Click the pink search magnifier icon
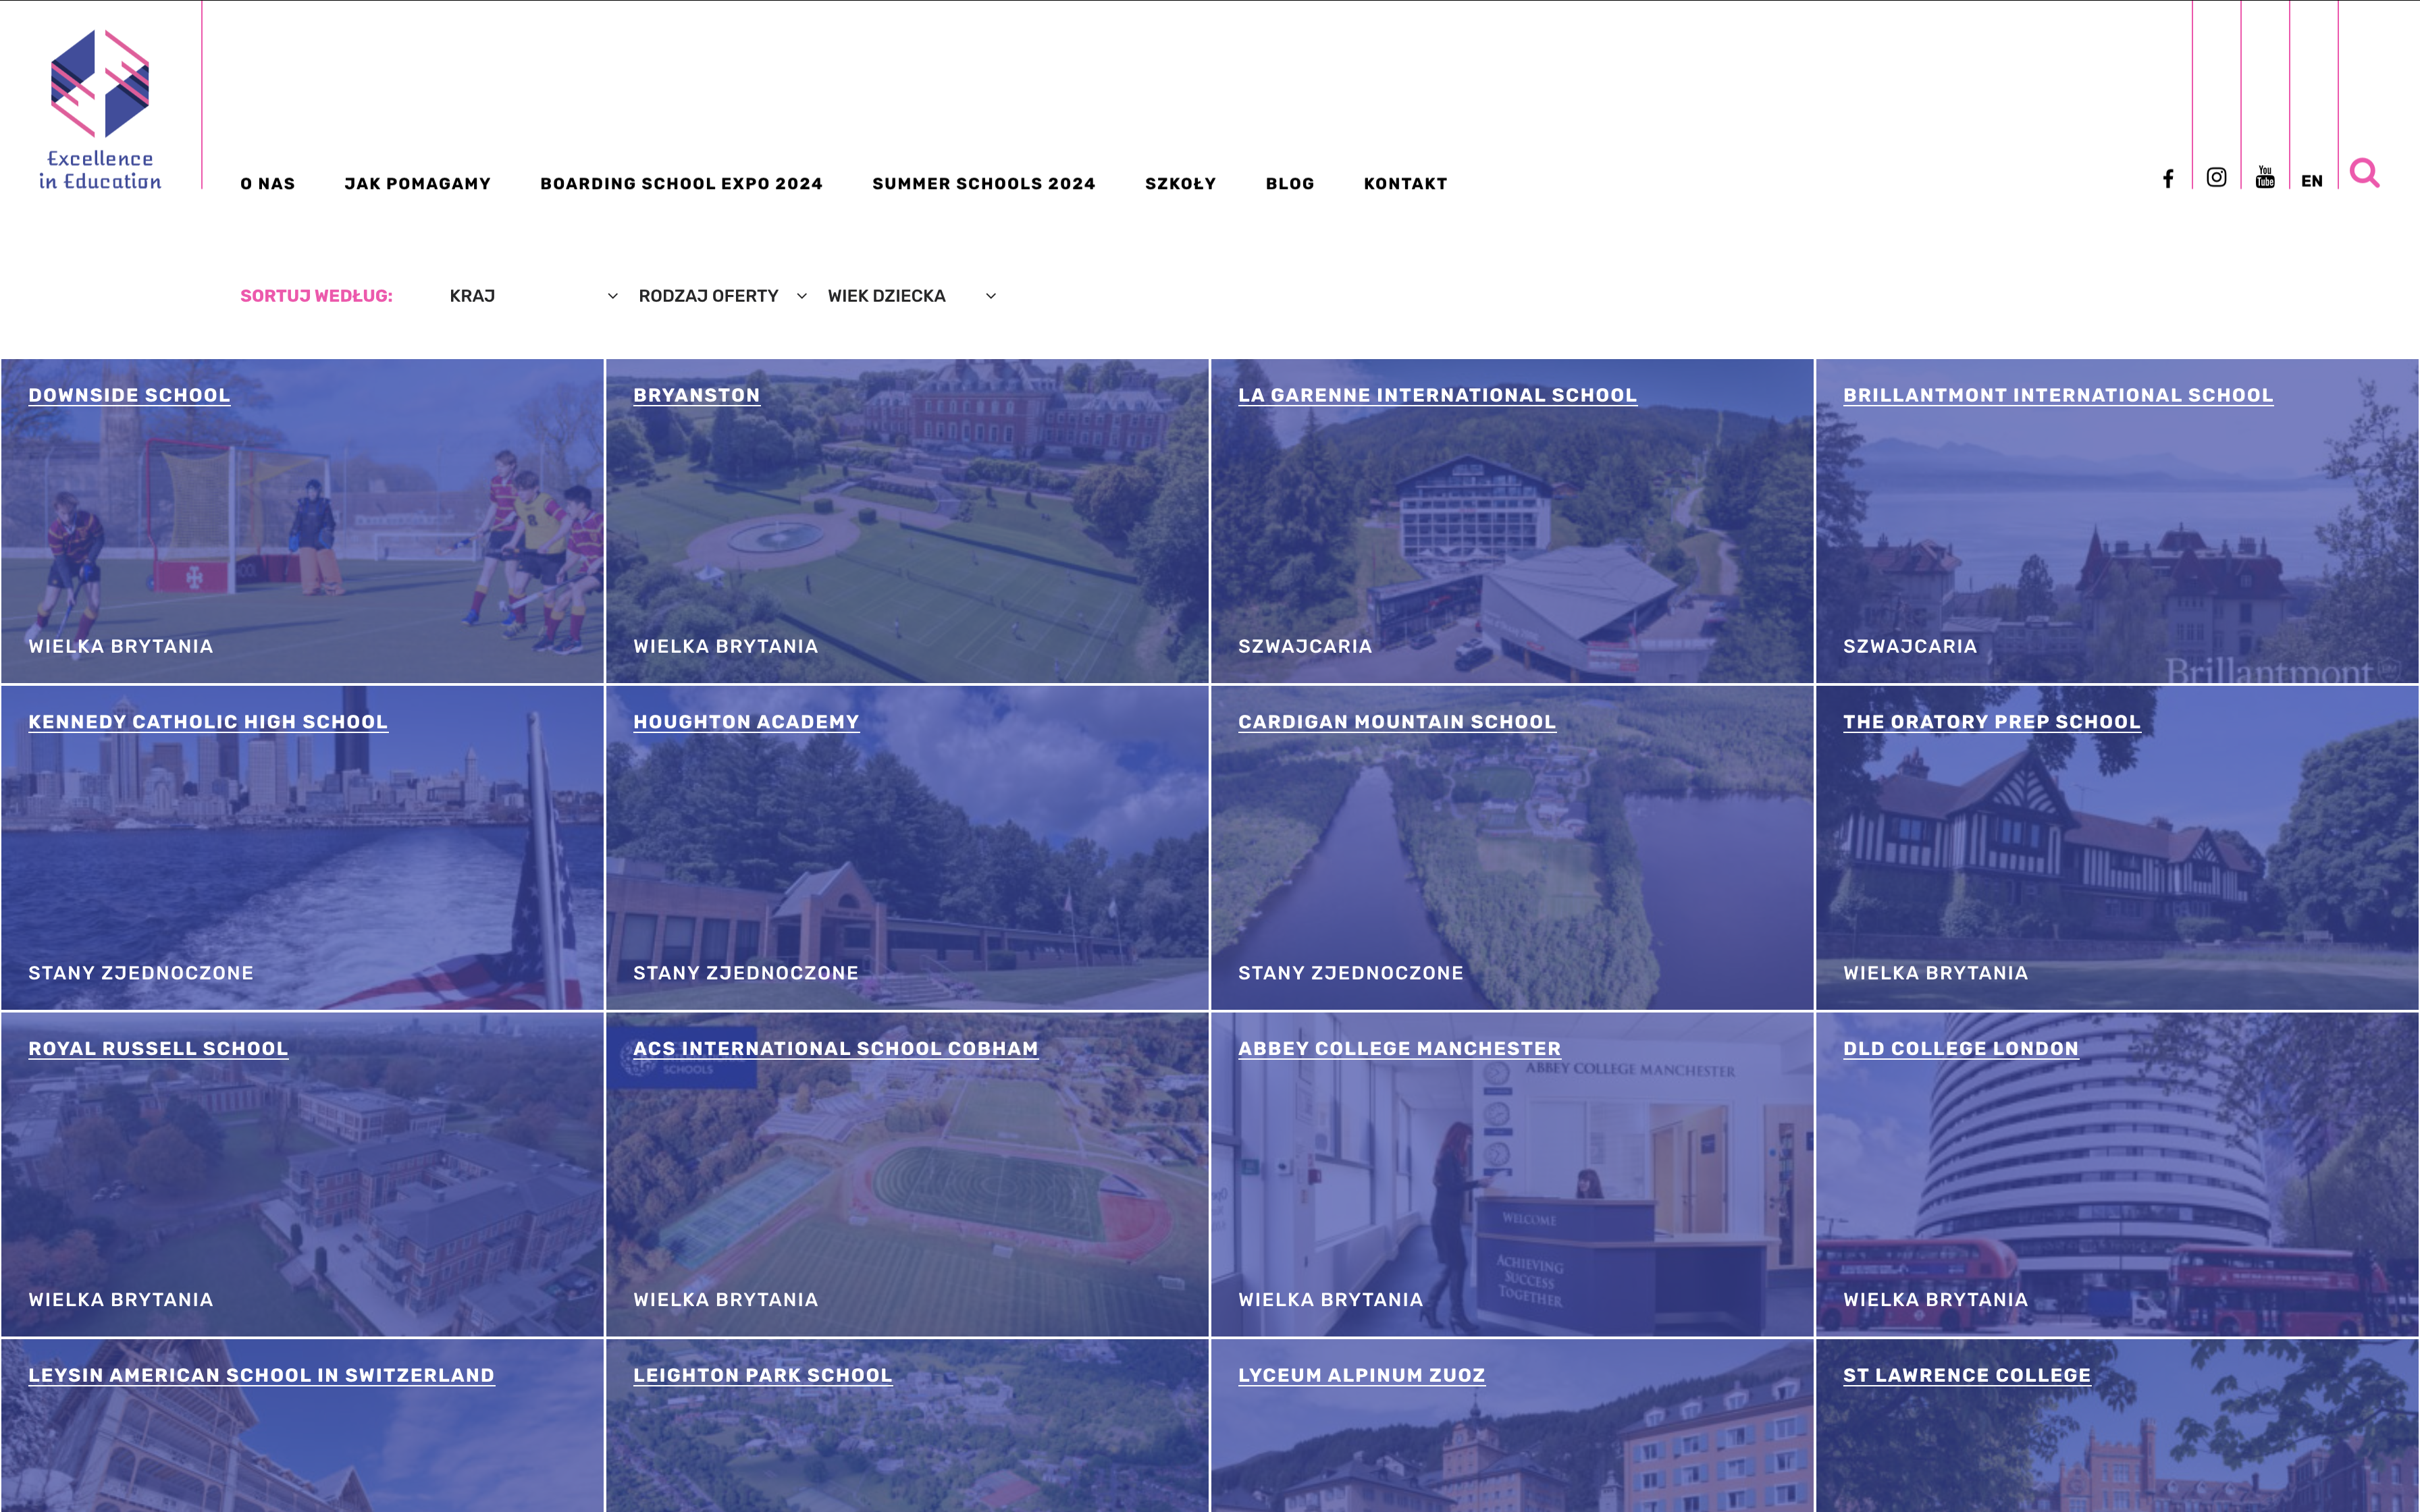The width and height of the screenshot is (2420, 1512). coord(2364,173)
